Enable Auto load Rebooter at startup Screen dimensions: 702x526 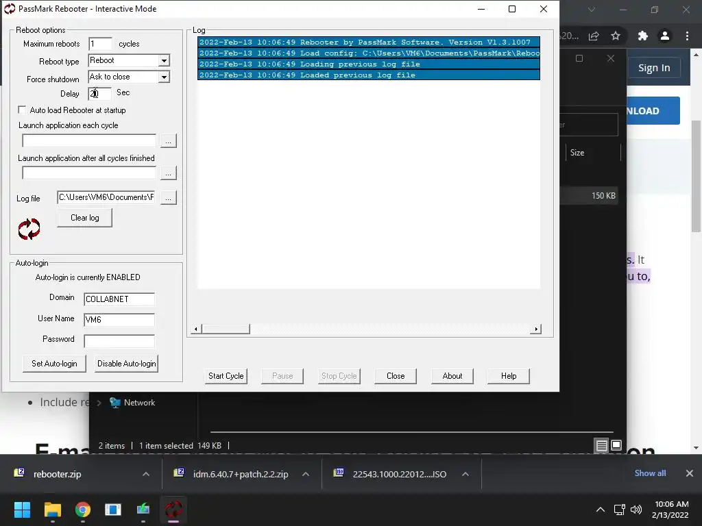[22, 110]
